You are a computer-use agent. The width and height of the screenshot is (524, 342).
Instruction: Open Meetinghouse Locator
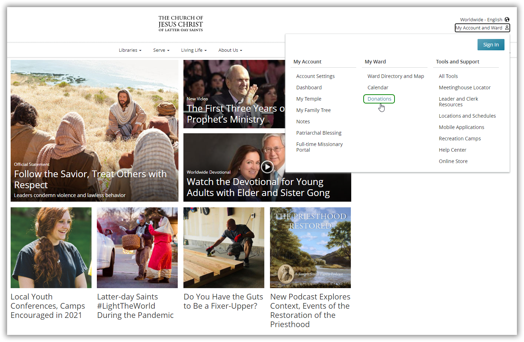click(x=464, y=88)
